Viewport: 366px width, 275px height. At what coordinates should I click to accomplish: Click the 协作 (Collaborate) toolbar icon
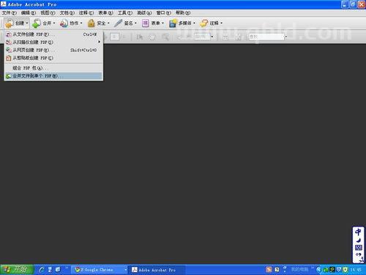click(64, 23)
